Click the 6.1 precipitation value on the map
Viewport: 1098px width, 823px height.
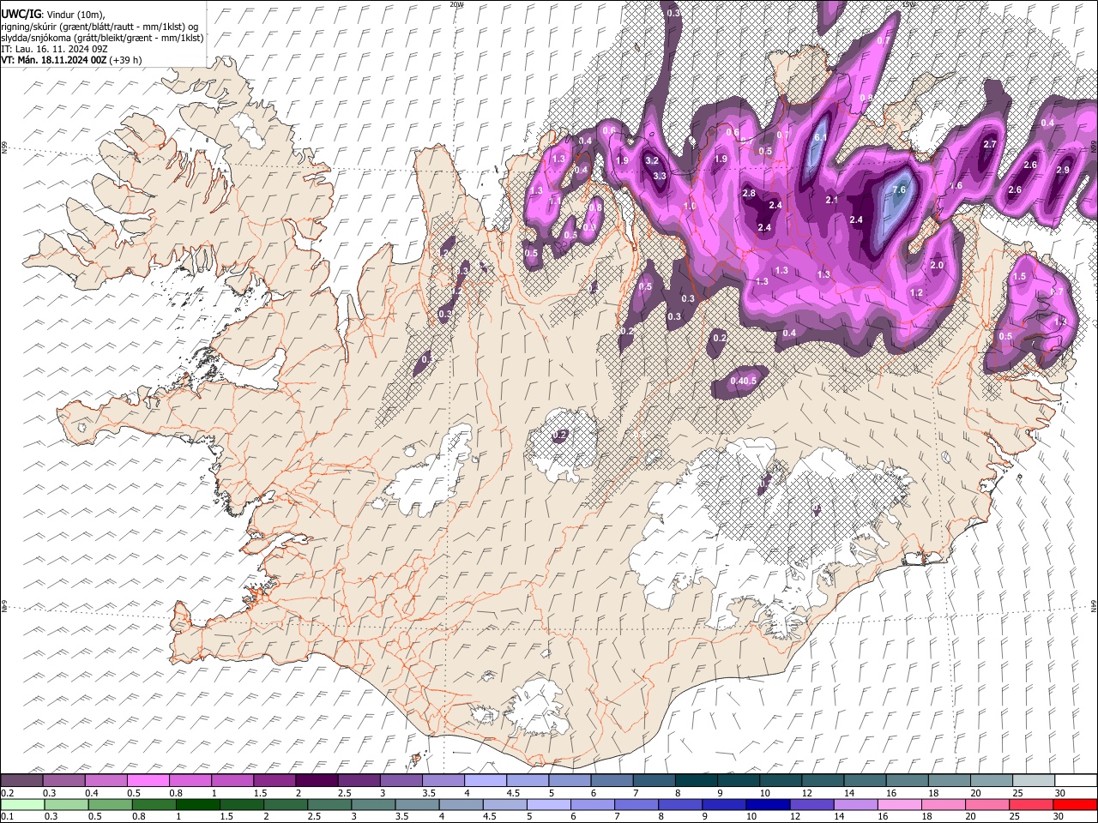pos(819,137)
